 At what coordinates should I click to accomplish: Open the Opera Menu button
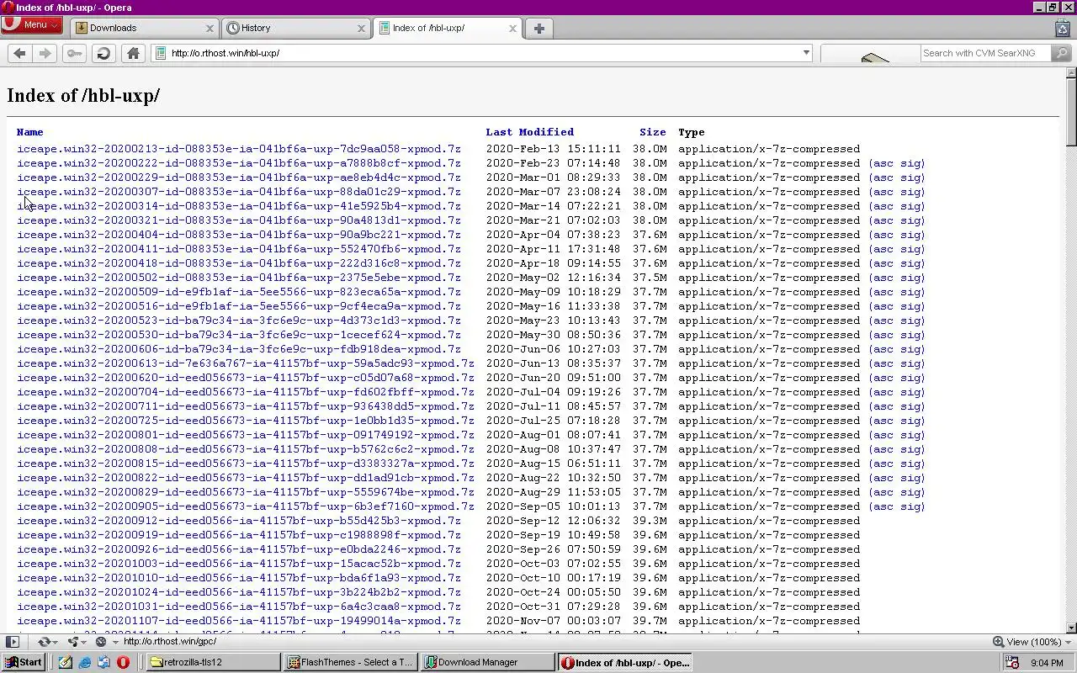(32, 24)
